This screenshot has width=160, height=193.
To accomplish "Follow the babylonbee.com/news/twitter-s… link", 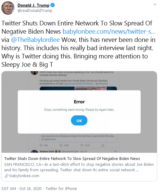I will coord(109,32).
